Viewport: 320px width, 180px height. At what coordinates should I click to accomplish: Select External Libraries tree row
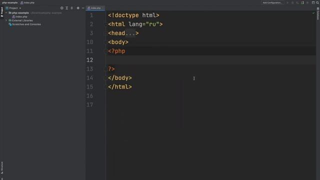[x=43, y=20]
